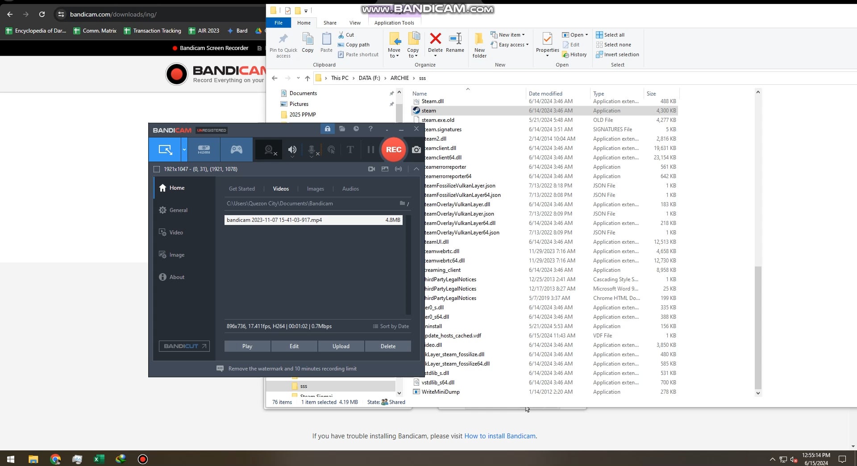Open the View ribbon tab
This screenshot has height=466, width=857.
pyautogui.click(x=355, y=23)
